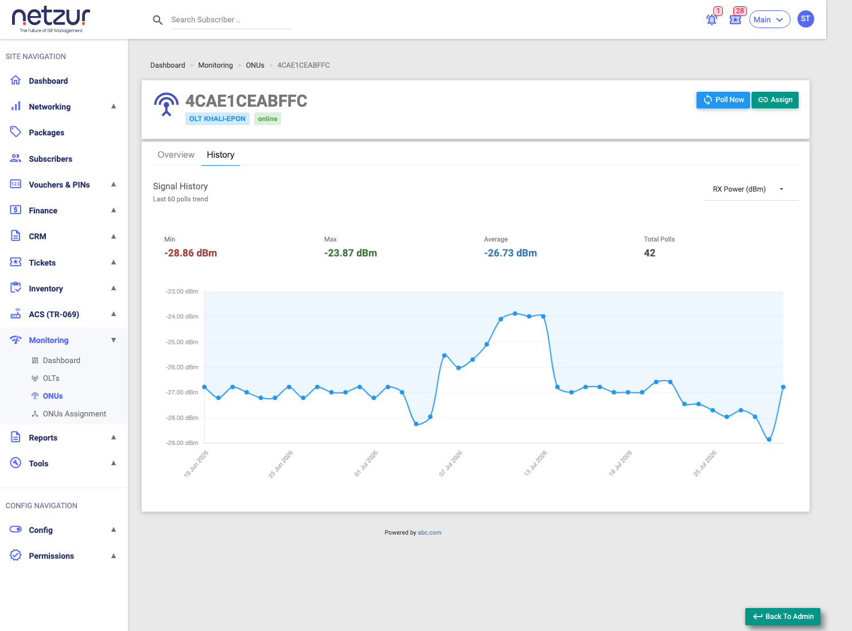Image resolution: width=852 pixels, height=631 pixels.
Task: Open Monitoring Dashboard submenu item
Action: [61, 360]
